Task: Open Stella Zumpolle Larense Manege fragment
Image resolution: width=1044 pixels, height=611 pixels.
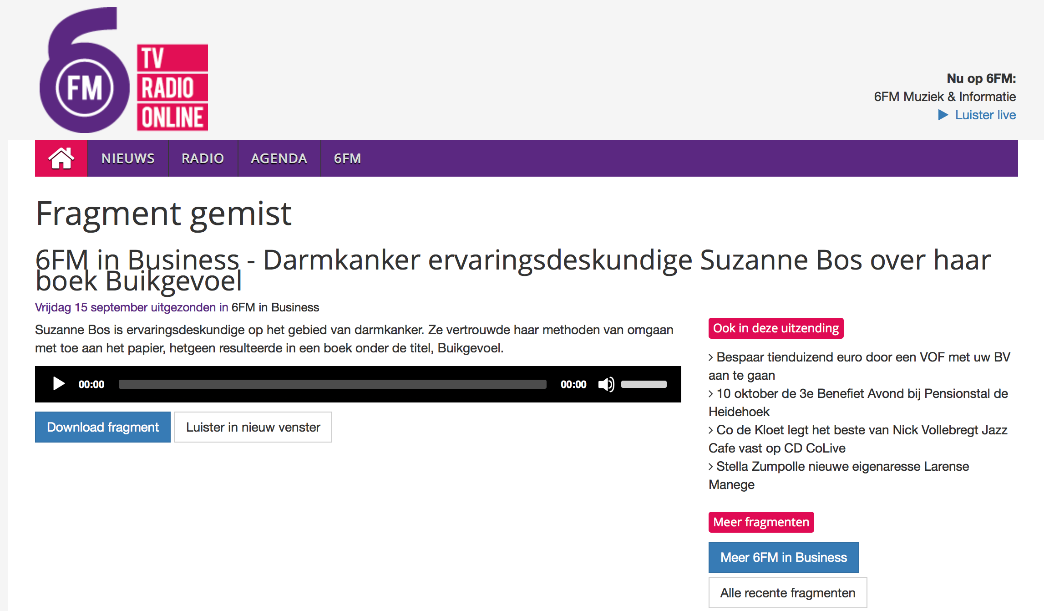Action: 839,475
